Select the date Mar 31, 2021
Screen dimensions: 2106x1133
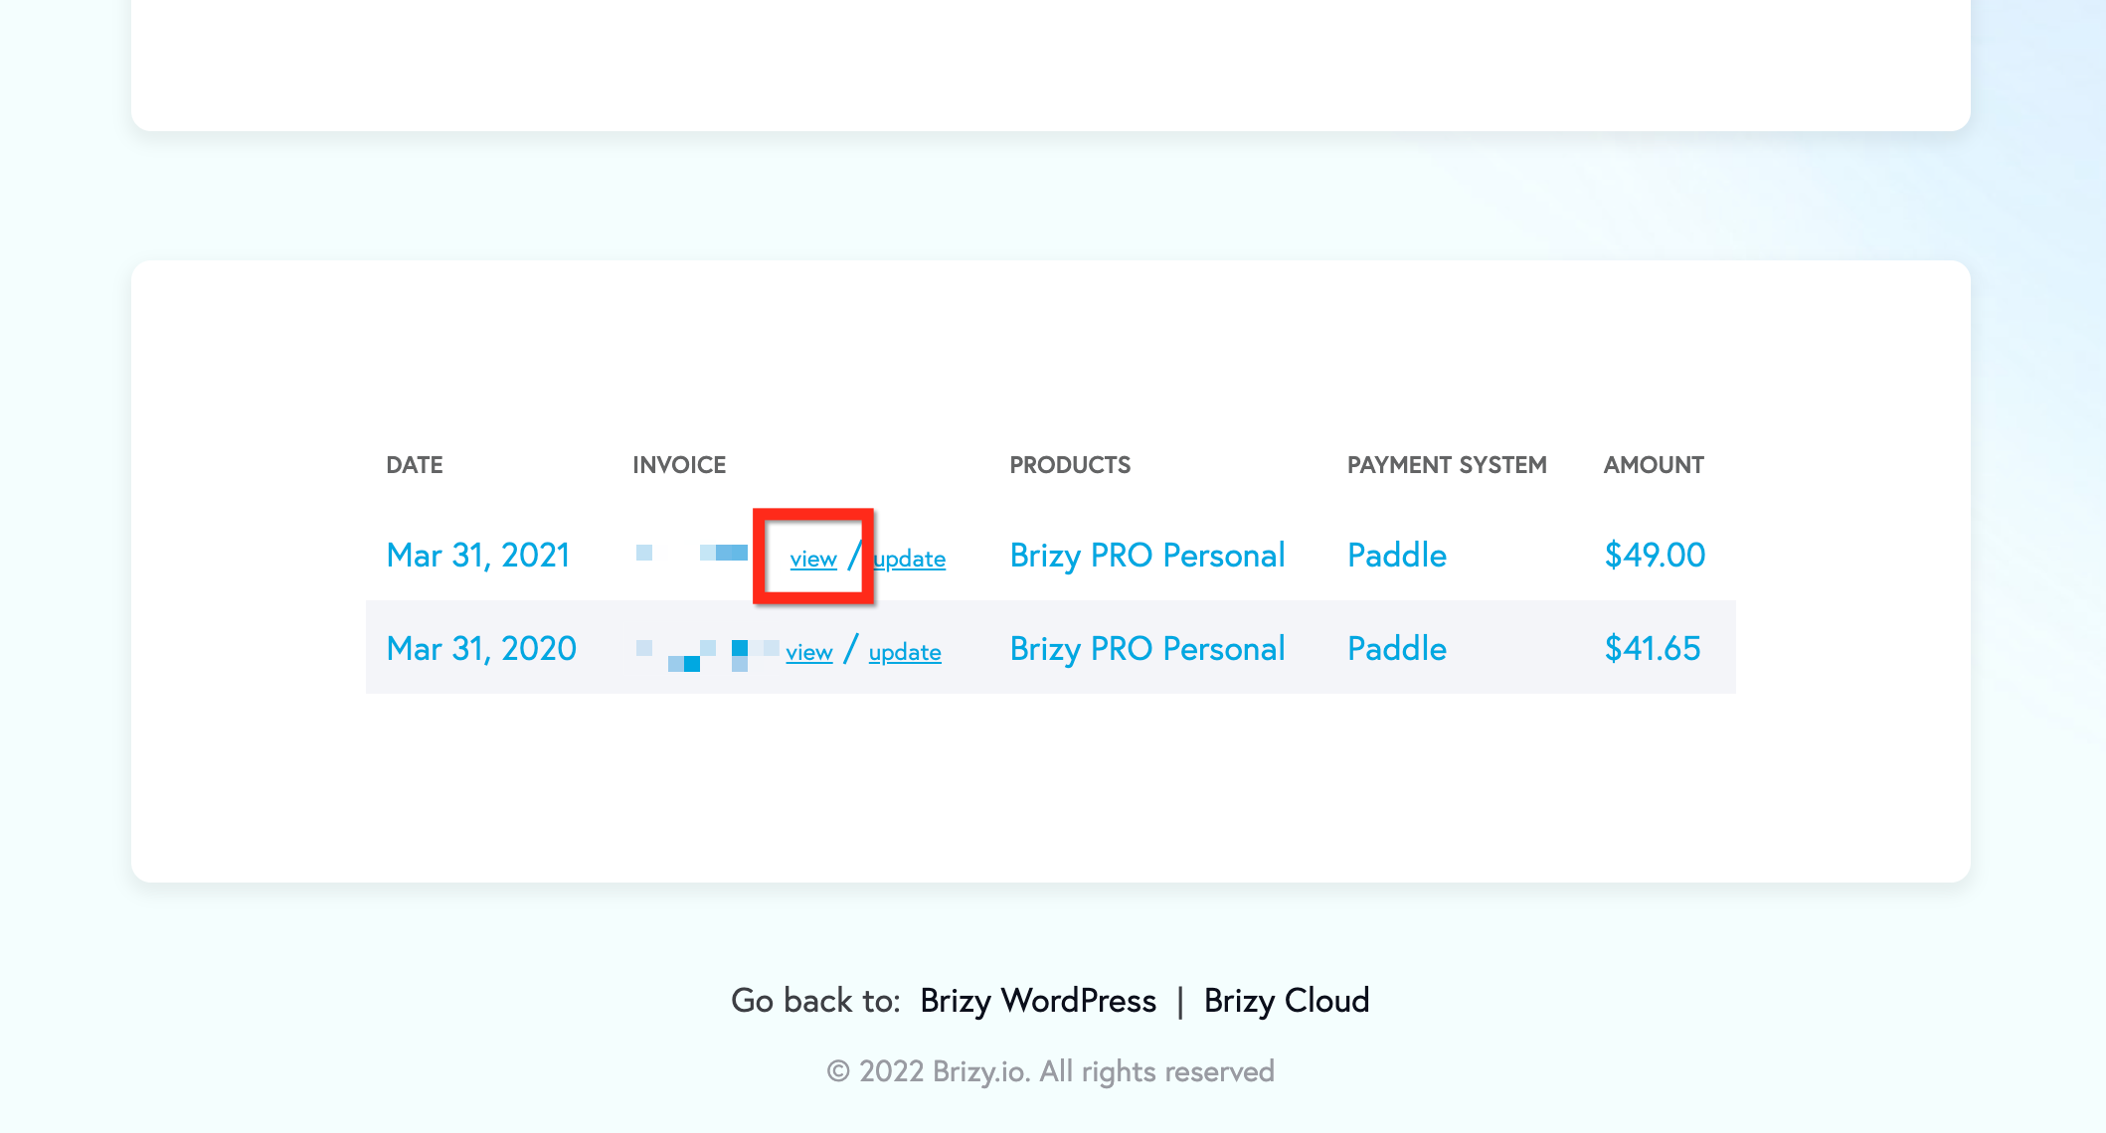(478, 555)
